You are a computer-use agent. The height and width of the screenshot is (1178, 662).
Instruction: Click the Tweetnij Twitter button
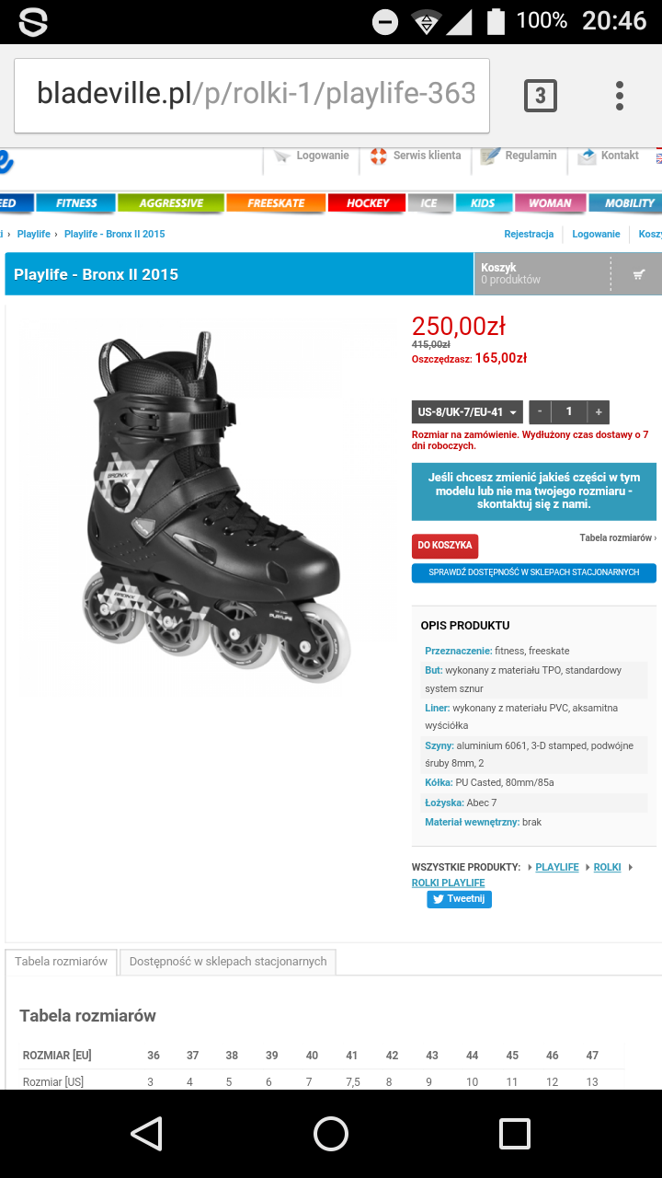(x=459, y=899)
